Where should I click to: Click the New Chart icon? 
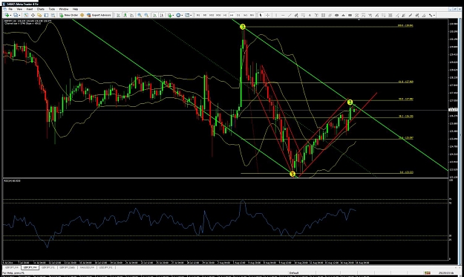pos(7,15)
